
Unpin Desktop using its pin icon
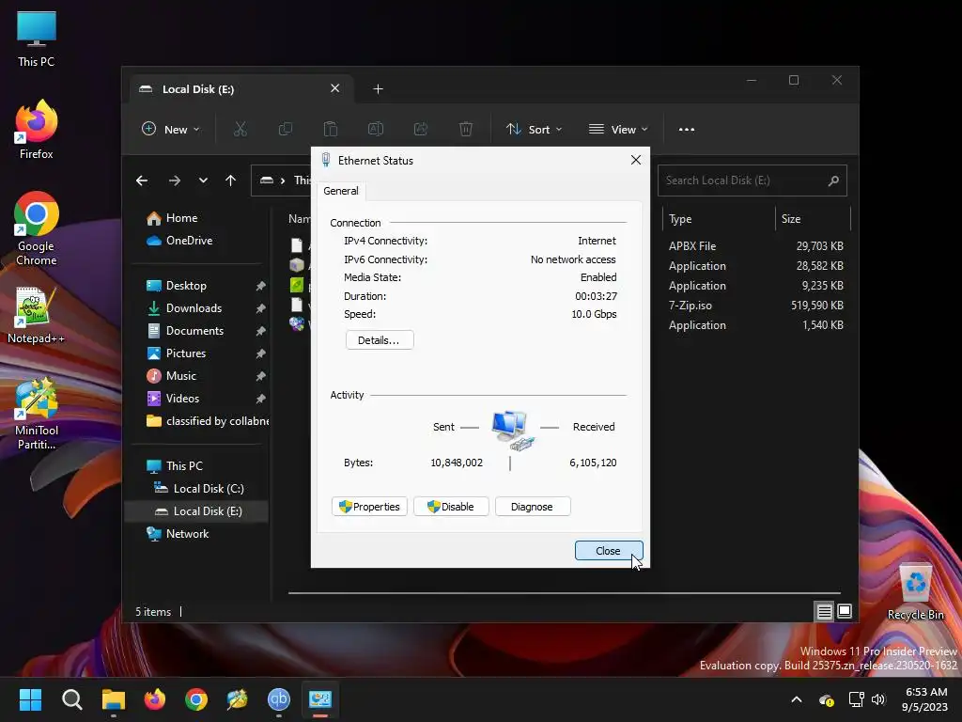(x=261, y=286)
